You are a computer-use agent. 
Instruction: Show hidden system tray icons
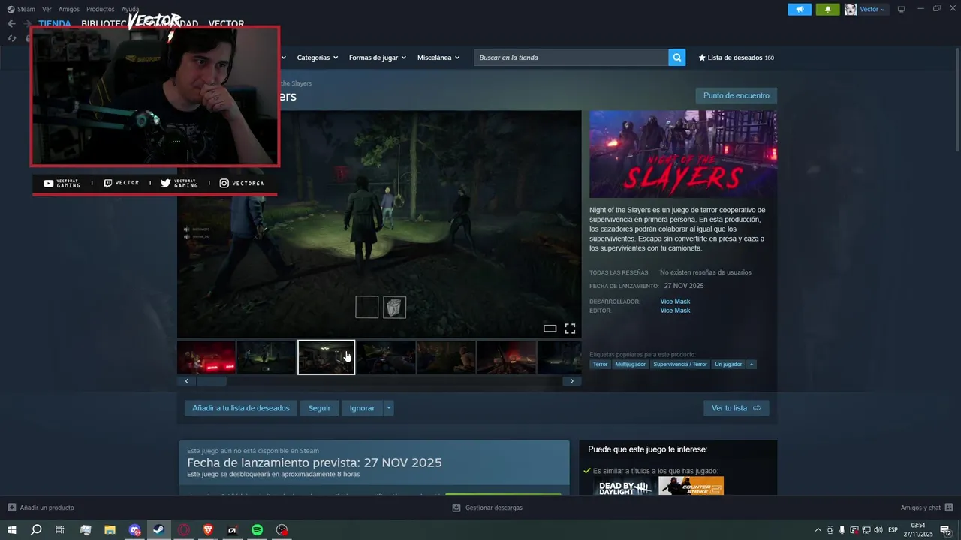click(x=818, y=530)
